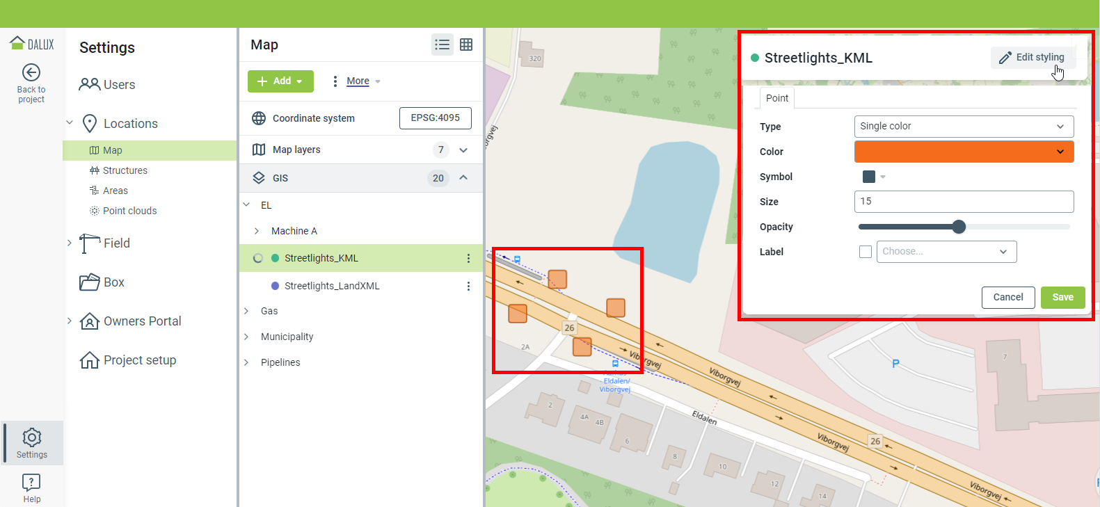The image size is (1100, 507).
Task: Open the Type dropdown showing Single color
Action: pos(964,127)
